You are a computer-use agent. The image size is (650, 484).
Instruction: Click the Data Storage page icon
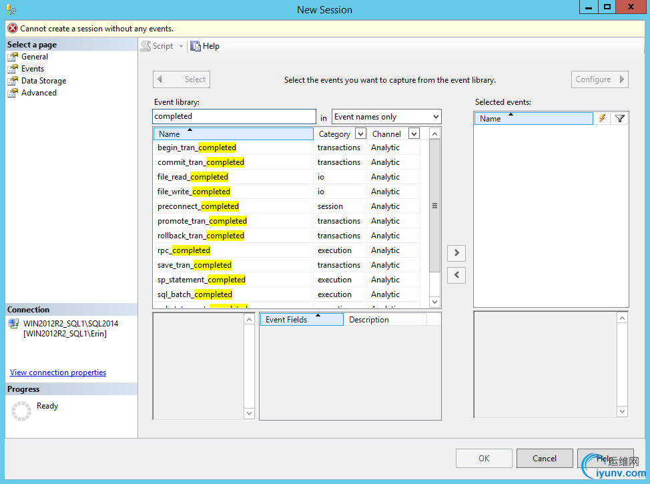[13, 81]
